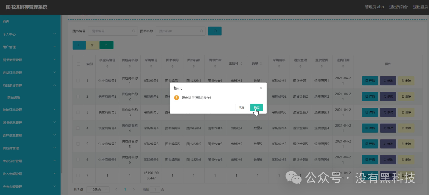Image resolution: width=429 pixels, height=195 pixels.
Task: Click magnifier icon inside 图书编号 field
Action: (x=134, y=31)
